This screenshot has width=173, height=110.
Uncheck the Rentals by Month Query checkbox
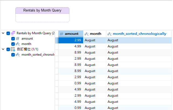[x=8, y=33]
